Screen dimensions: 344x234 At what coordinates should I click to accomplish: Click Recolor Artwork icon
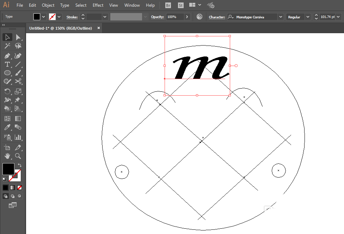point(199,17)
